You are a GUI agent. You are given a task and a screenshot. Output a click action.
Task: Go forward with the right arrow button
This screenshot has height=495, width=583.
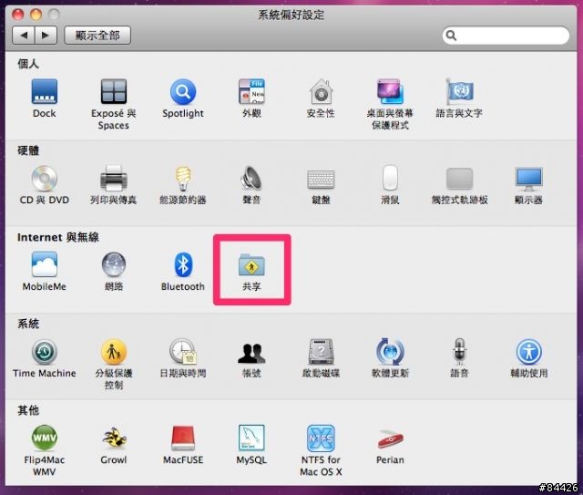[x=46, y=36]
